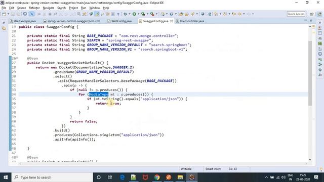Click the Open Task toolbar icon
Screen dimensions: 324x182
click(x=187, y=14)
